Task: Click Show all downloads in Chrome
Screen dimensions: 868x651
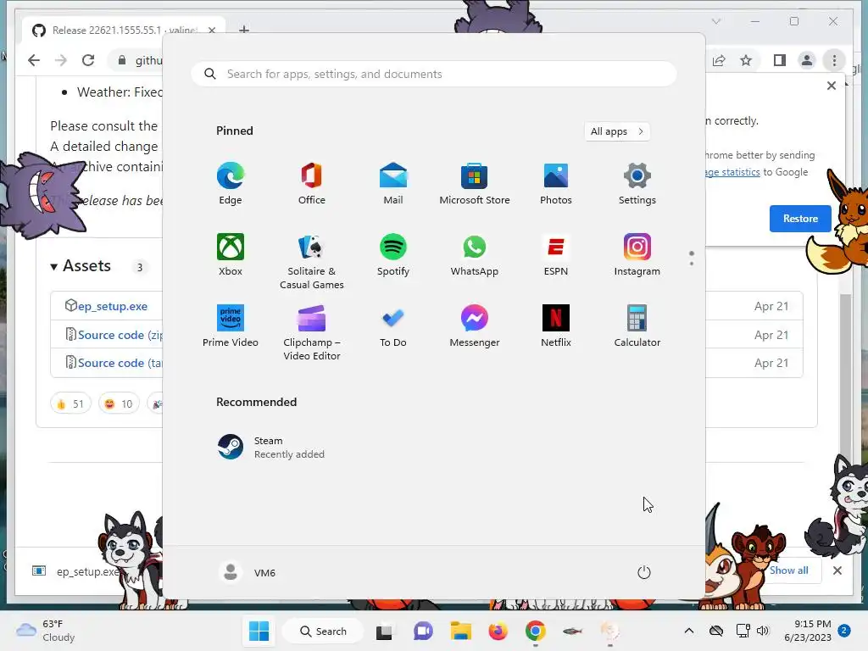Action: [789, 570]
